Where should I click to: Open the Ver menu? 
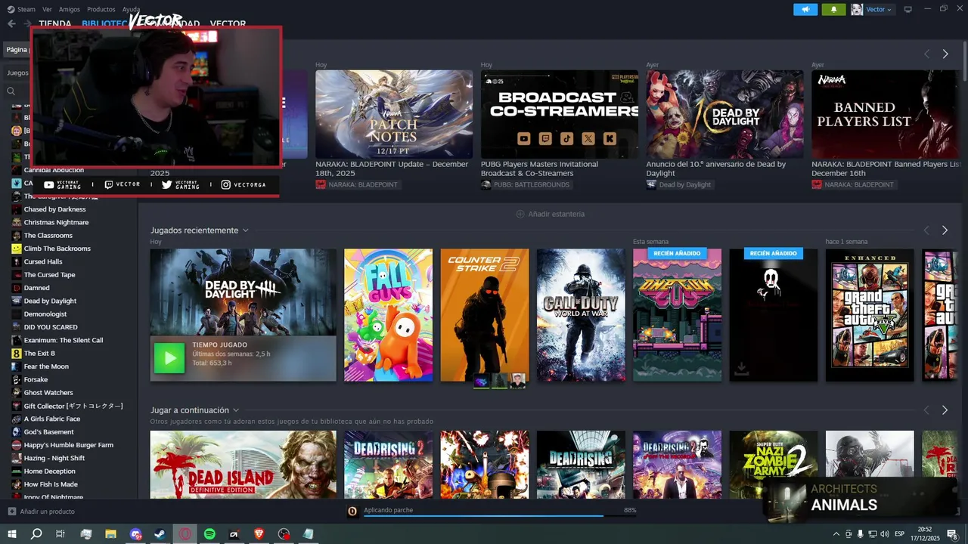(47, 9)
